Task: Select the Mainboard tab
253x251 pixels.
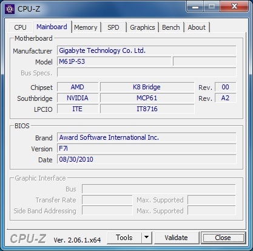Action: pyautogui.click(x=52, y=27)
